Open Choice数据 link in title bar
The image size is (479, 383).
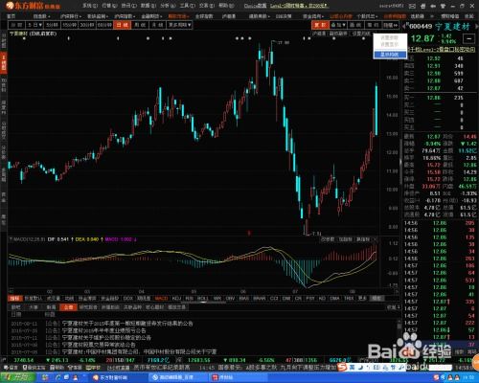tap(255, 6)
